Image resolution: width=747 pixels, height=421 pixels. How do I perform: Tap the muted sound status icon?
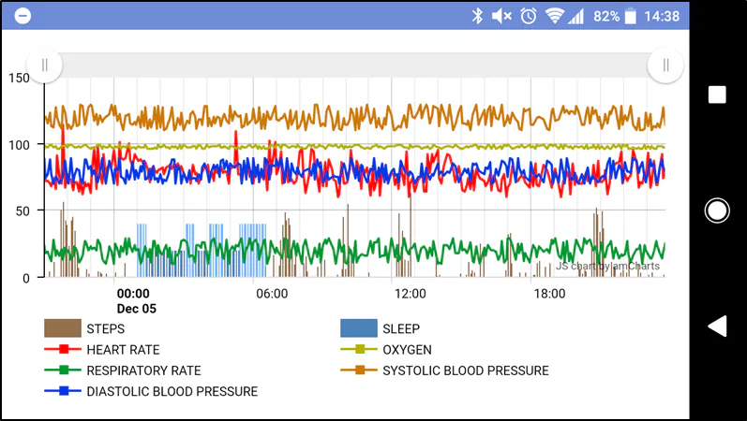pos(501,16)
